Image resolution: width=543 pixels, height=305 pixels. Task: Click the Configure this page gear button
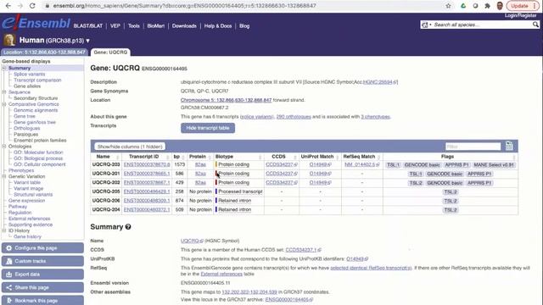pyautogui.click(x=42, y=248)
